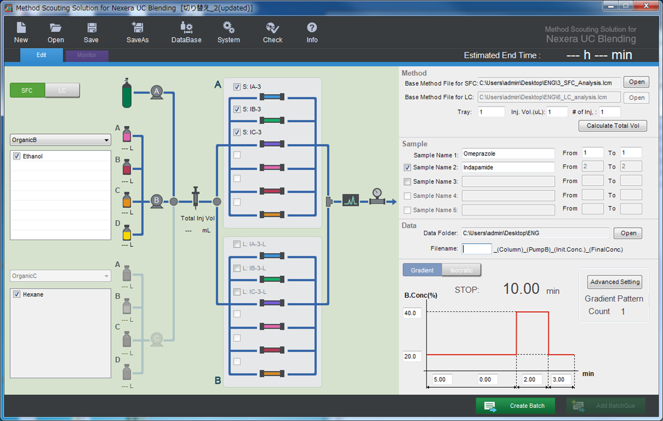
Task: Select LC mode toggle
Action: tap(62, 90)
